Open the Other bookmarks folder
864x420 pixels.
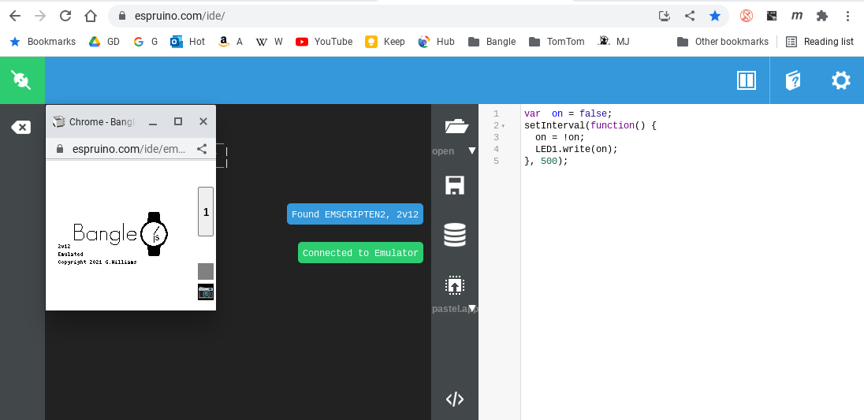click(x=722, y=42)
